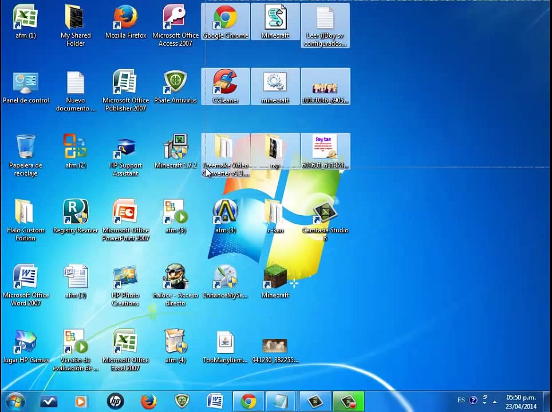Open the afm (1) Excel shortcut
552x412 pixels.
click(25, 22)
